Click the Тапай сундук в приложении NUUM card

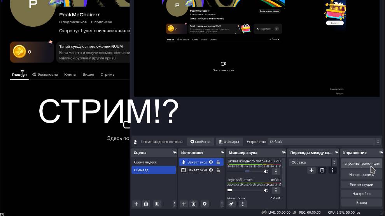point(93,52)
